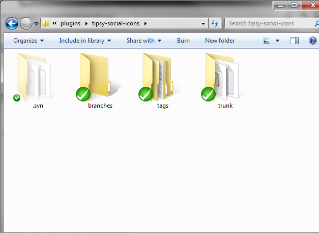Change view with the view icon

[267, 41]
